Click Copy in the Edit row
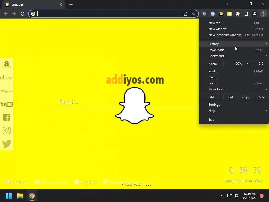Screen dimensions: 269x202 246,97
